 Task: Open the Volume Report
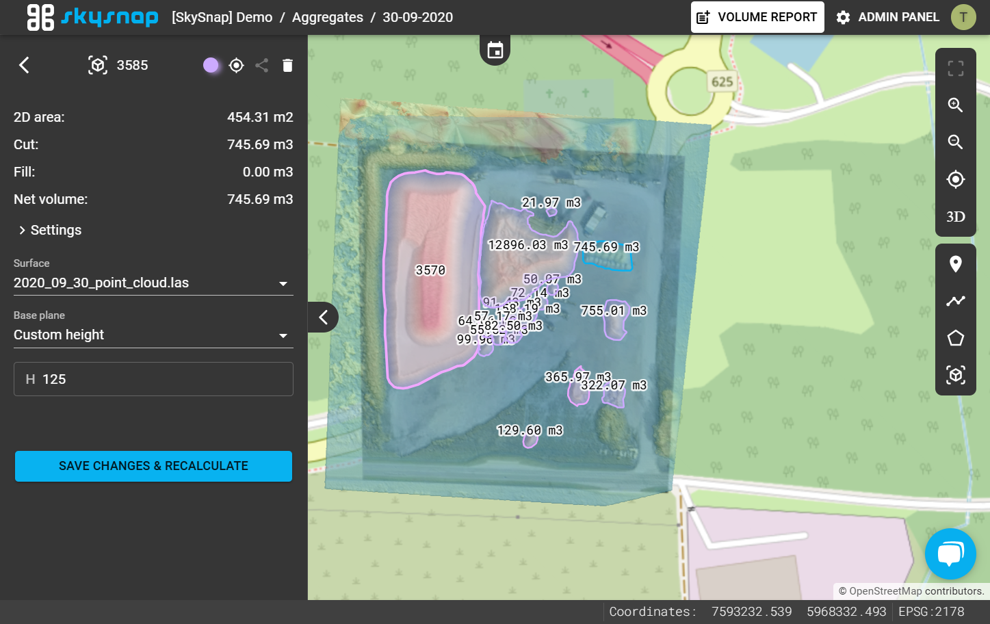point(757,17)
